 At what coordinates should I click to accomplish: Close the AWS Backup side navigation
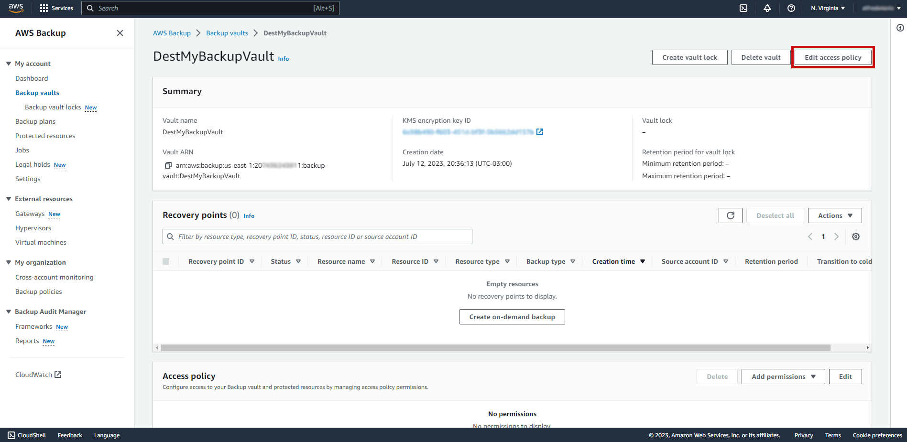click(120, 33)
